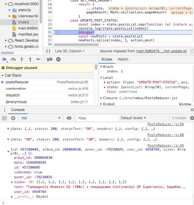
Task: Clear the console output
Action: tap(13, 118)
